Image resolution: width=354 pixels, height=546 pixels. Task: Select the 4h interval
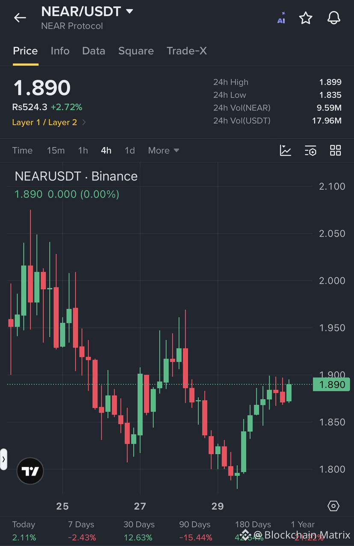(x=106, y=150)
